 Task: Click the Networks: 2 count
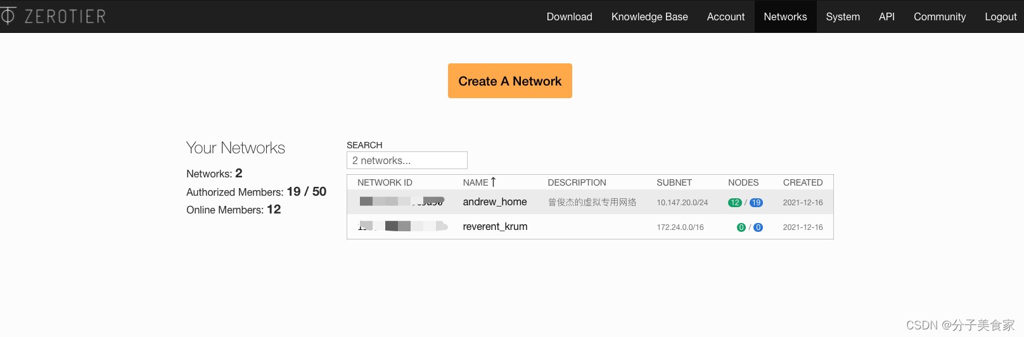(214, 174)
